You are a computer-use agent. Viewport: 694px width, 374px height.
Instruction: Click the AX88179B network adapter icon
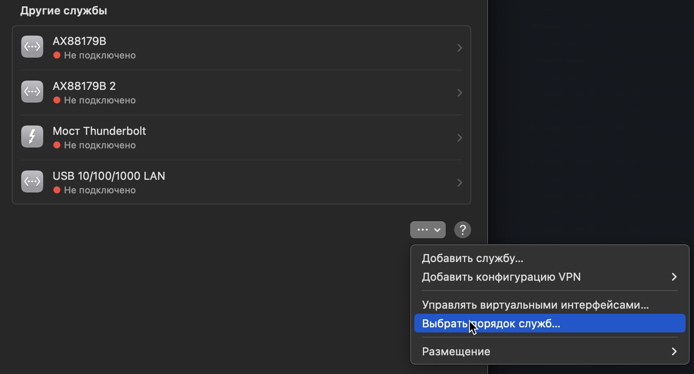click(32, 47)
